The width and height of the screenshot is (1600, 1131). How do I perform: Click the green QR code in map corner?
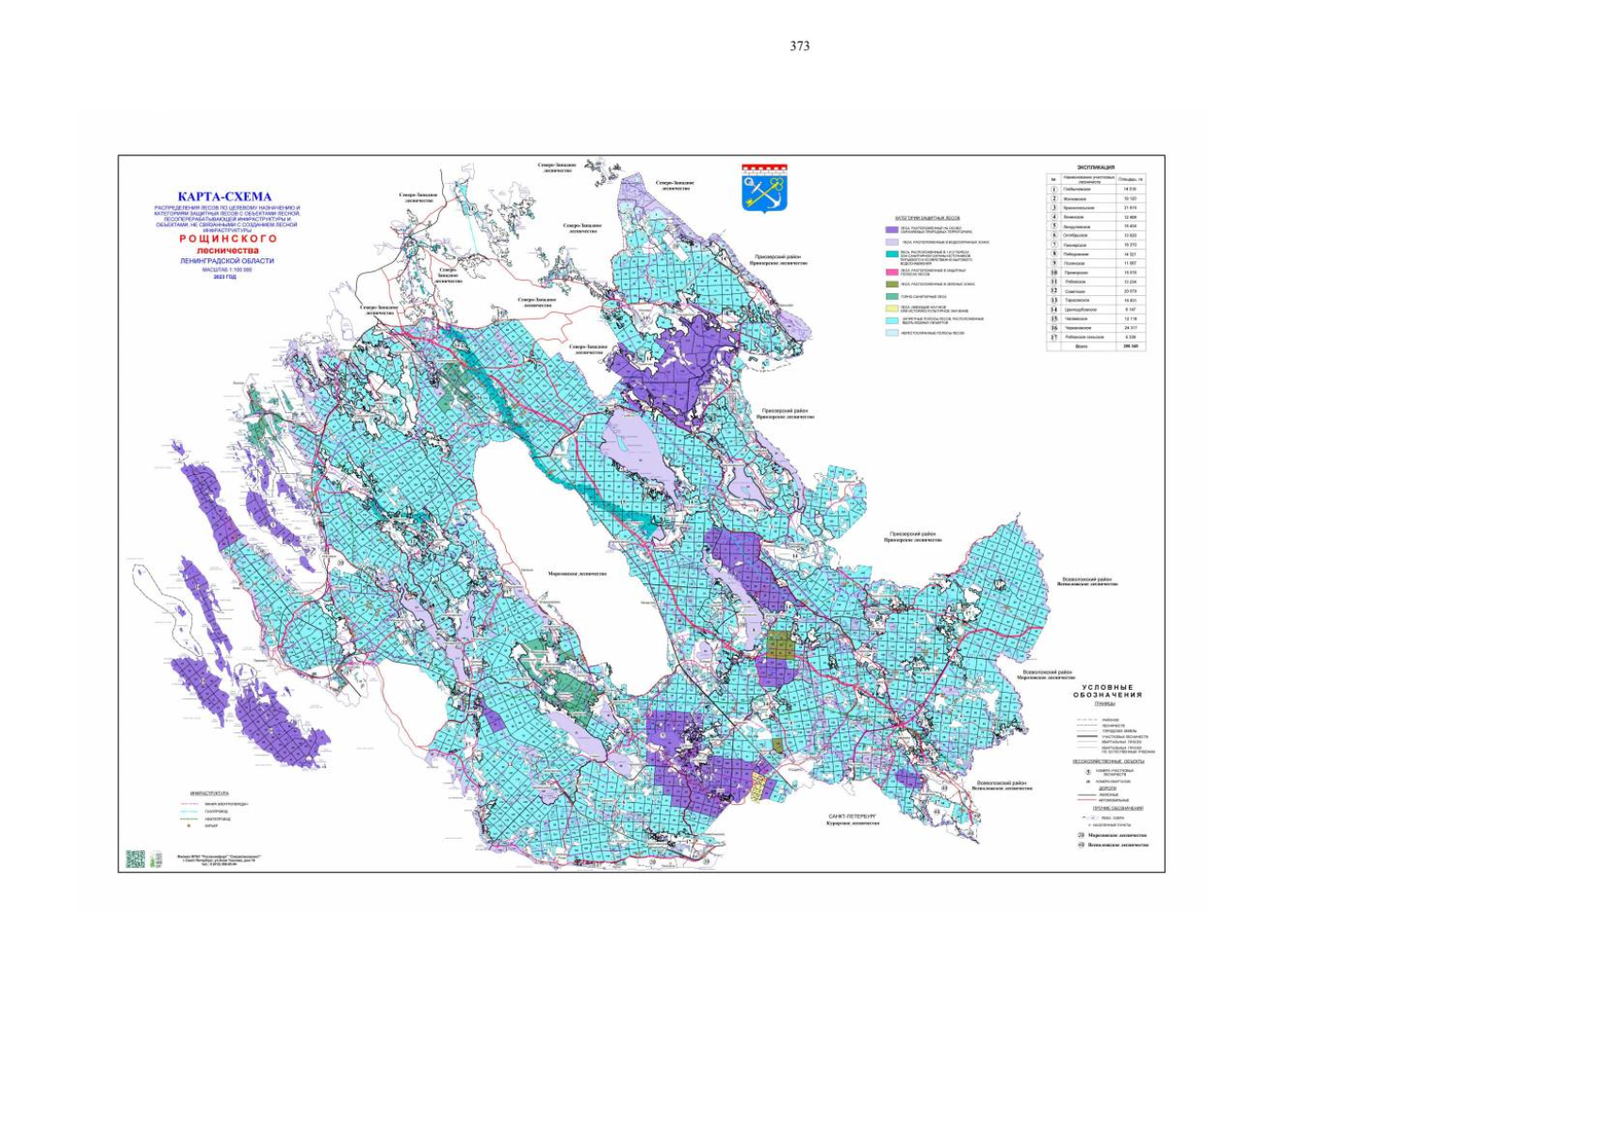[x=136, y=859]
